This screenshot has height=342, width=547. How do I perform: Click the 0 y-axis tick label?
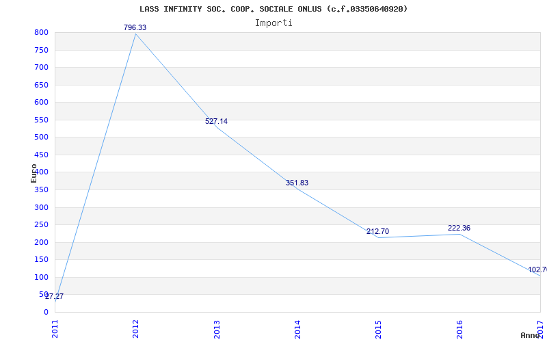point(46,313)
